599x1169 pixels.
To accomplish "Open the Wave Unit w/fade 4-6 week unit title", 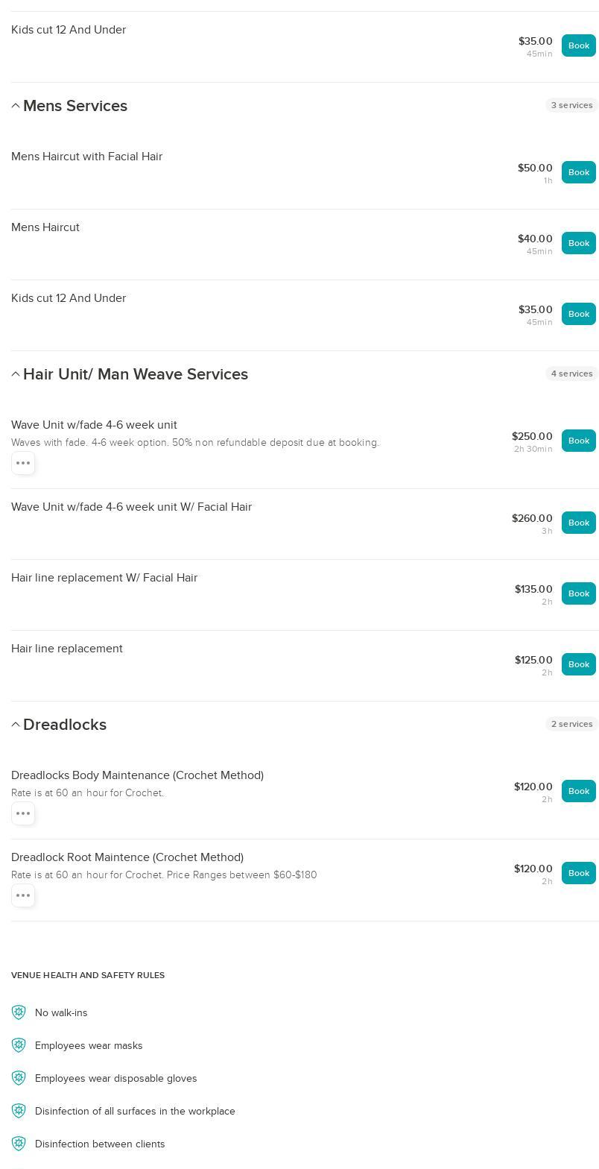I will [94, 425].
